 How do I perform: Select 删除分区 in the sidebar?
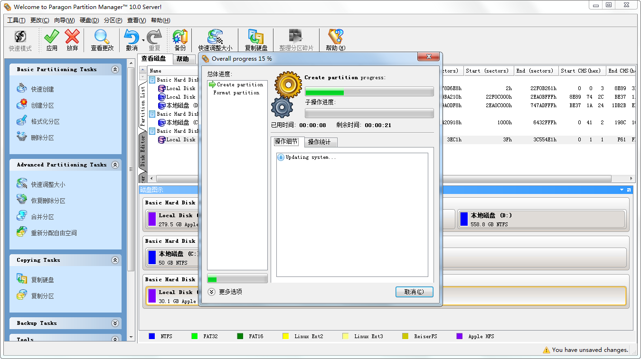pyautogui.click(x=43, y=138)
